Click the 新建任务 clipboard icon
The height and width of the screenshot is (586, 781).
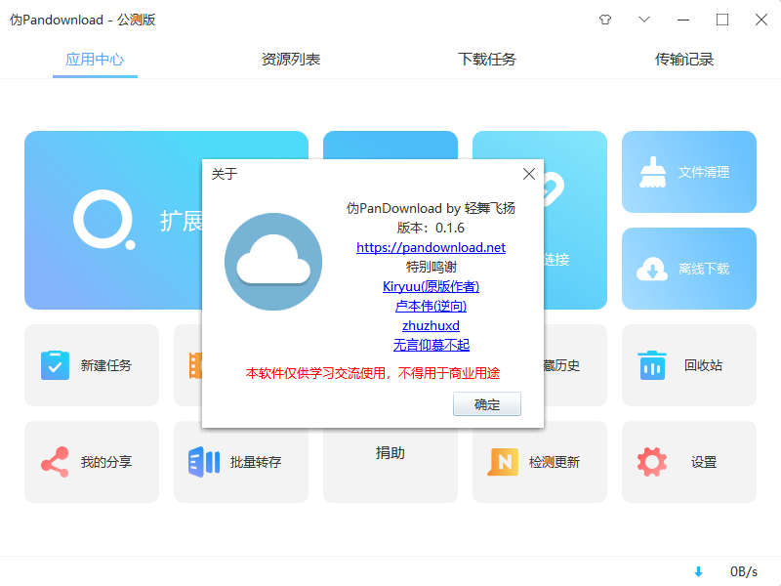pyautogui.click(x=55, y=365)
